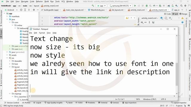Go to previous highlighted error arrow
The width and height of the screenshot is (191, 107).
(131, 18)
